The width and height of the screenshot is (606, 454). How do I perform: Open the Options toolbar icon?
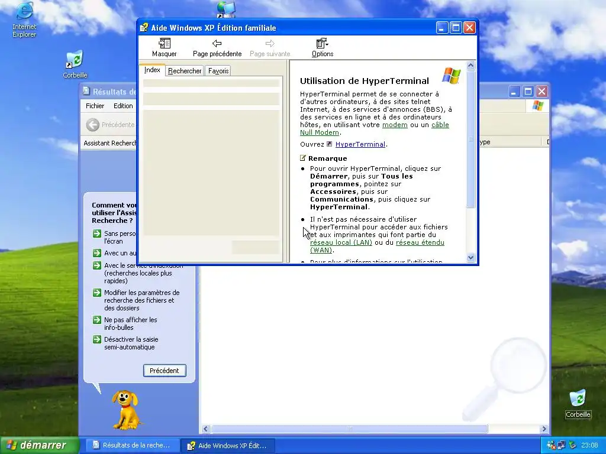pos(322,43)
